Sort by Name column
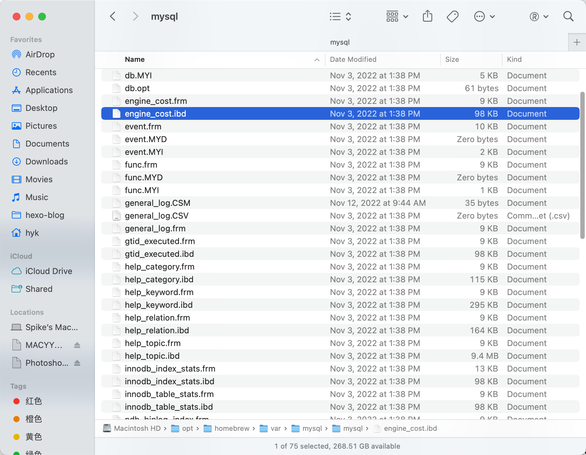This screenshot has width=586, height=455. click(x=135, y=60)
